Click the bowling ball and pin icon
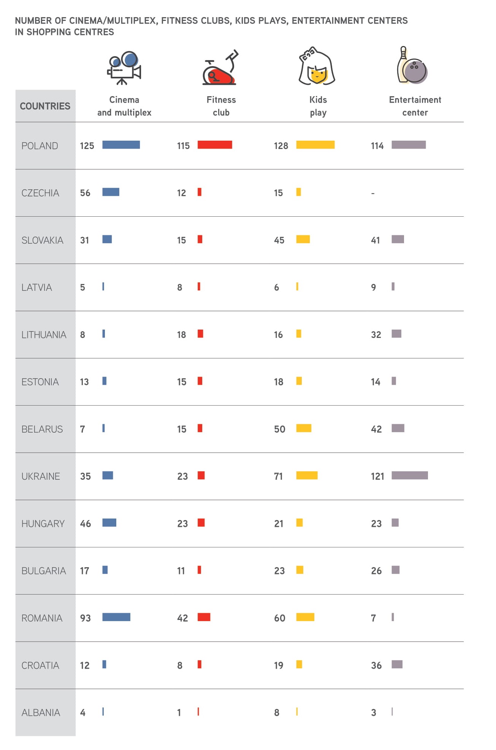 (412, 66)
